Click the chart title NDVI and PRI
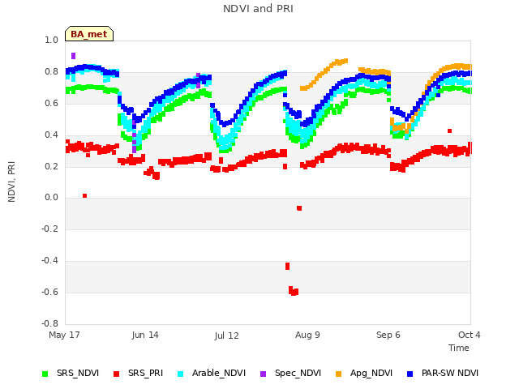 click(258, 9)
